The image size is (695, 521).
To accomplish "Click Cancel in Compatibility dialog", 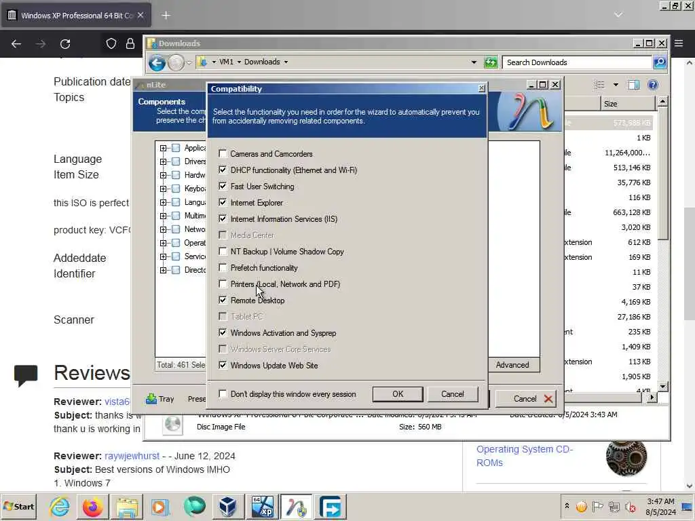I will click(453, 394).
